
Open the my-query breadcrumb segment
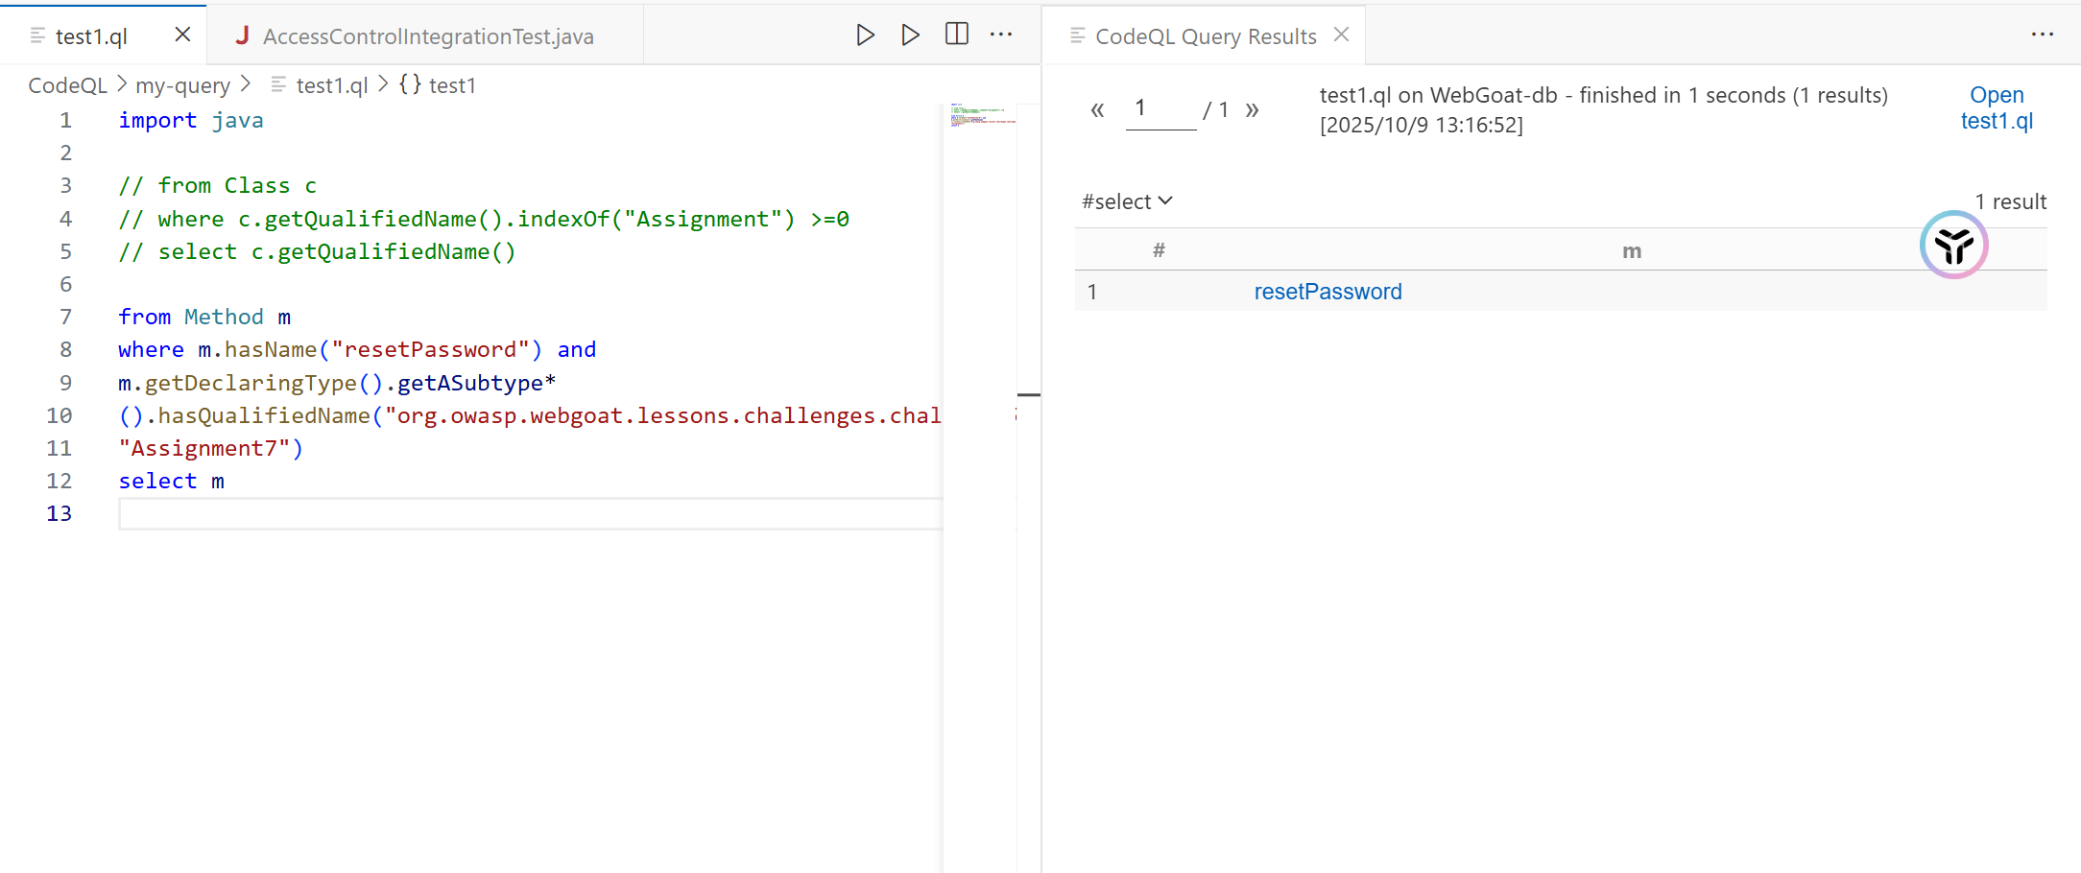coord(182,85)
